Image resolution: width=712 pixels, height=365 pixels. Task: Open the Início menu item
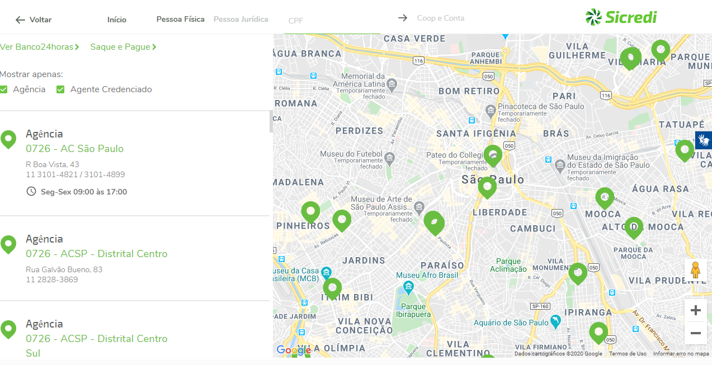click(117, 20)
